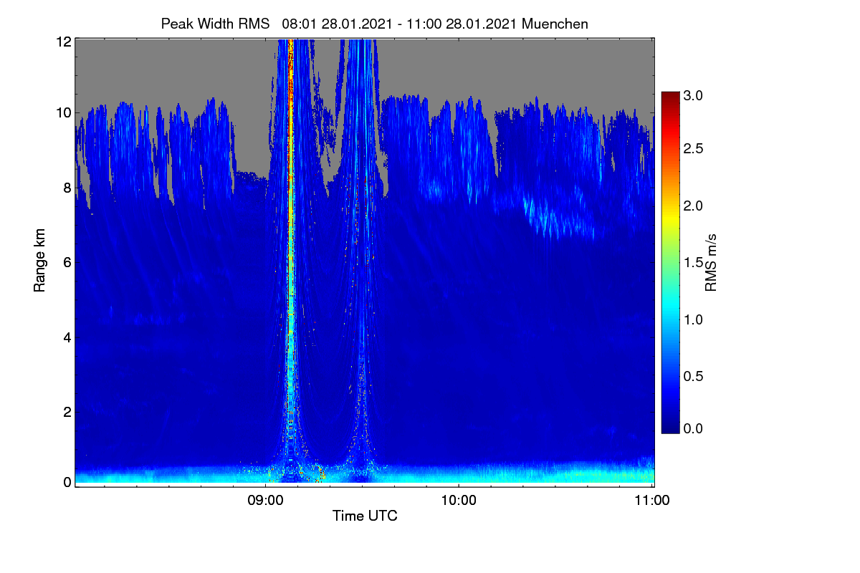
Task: Click the 'Range km' axis title
Action: click(39, 261)
